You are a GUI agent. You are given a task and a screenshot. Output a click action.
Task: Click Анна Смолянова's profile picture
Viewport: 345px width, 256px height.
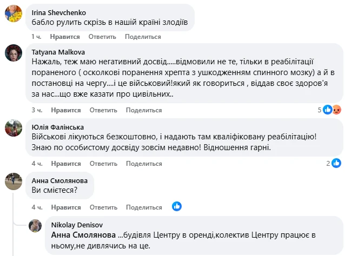click(14, 181)
